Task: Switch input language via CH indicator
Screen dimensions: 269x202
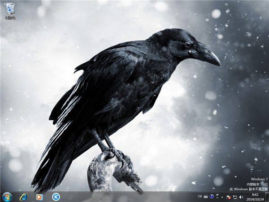Action: coord(200,197)
